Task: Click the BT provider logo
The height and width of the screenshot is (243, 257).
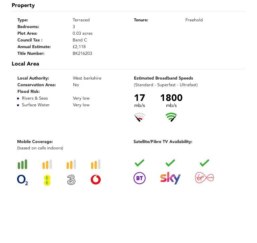Action: [x=140, y=178]
